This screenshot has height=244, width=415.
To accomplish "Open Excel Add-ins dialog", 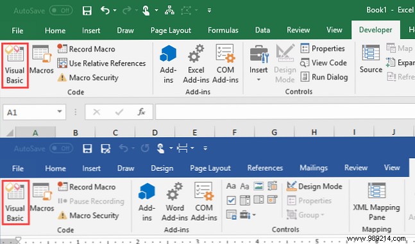I will click(x=196, y=64).
